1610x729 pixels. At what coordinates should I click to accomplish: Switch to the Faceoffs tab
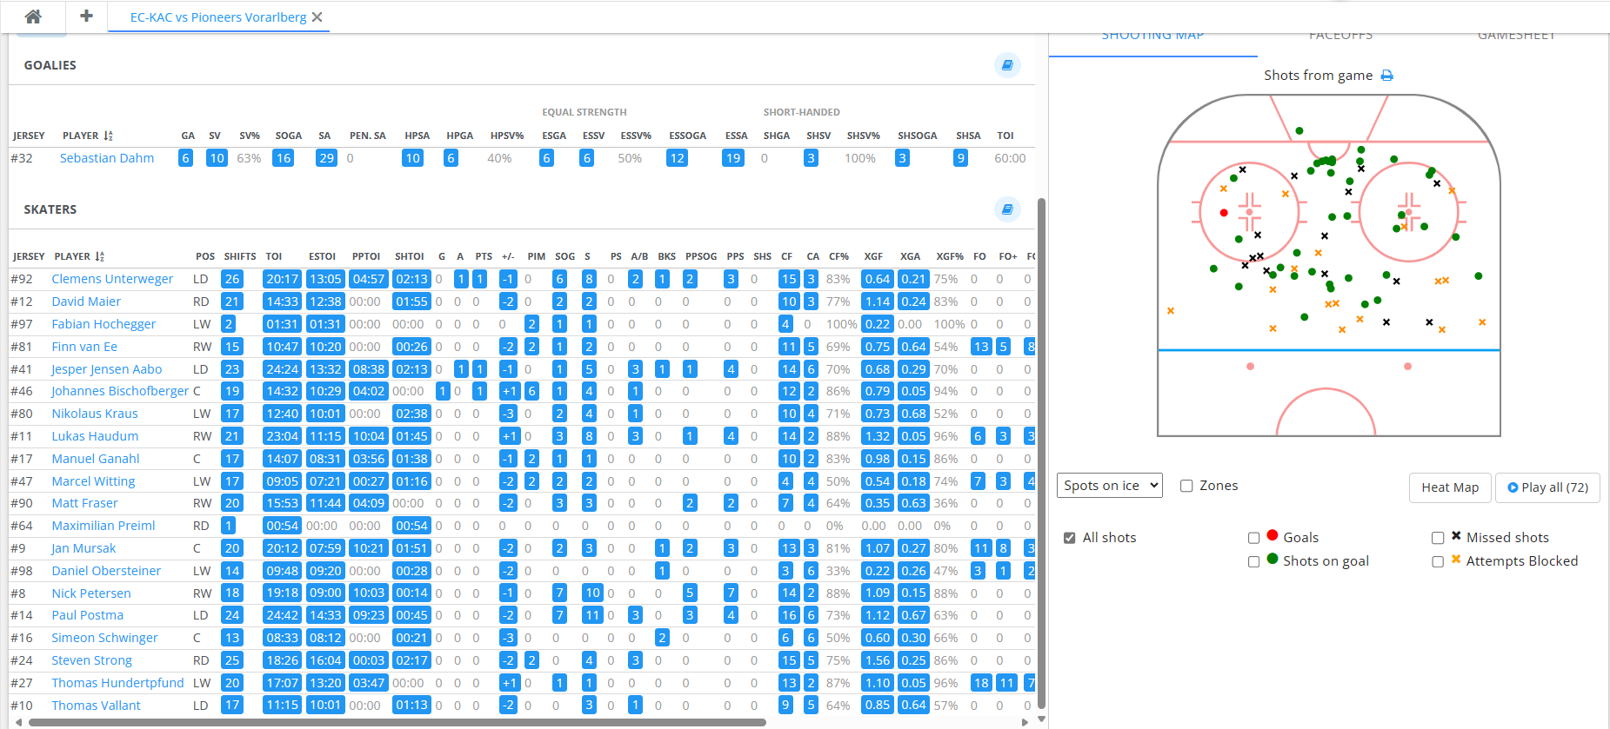pyautogui.click(x=1340, y=36)
